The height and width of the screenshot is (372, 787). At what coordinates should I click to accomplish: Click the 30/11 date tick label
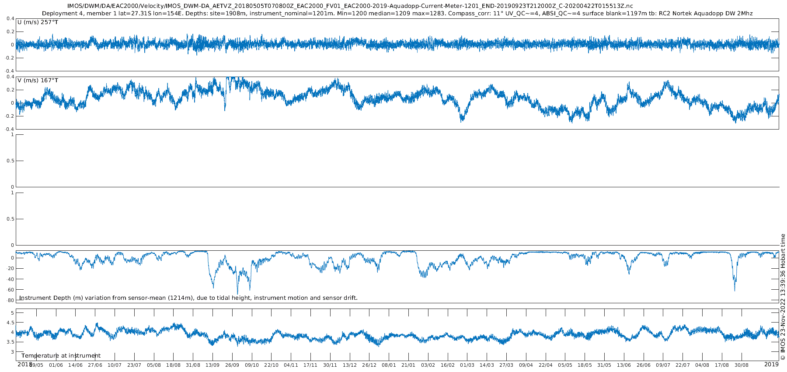(330, 365)
